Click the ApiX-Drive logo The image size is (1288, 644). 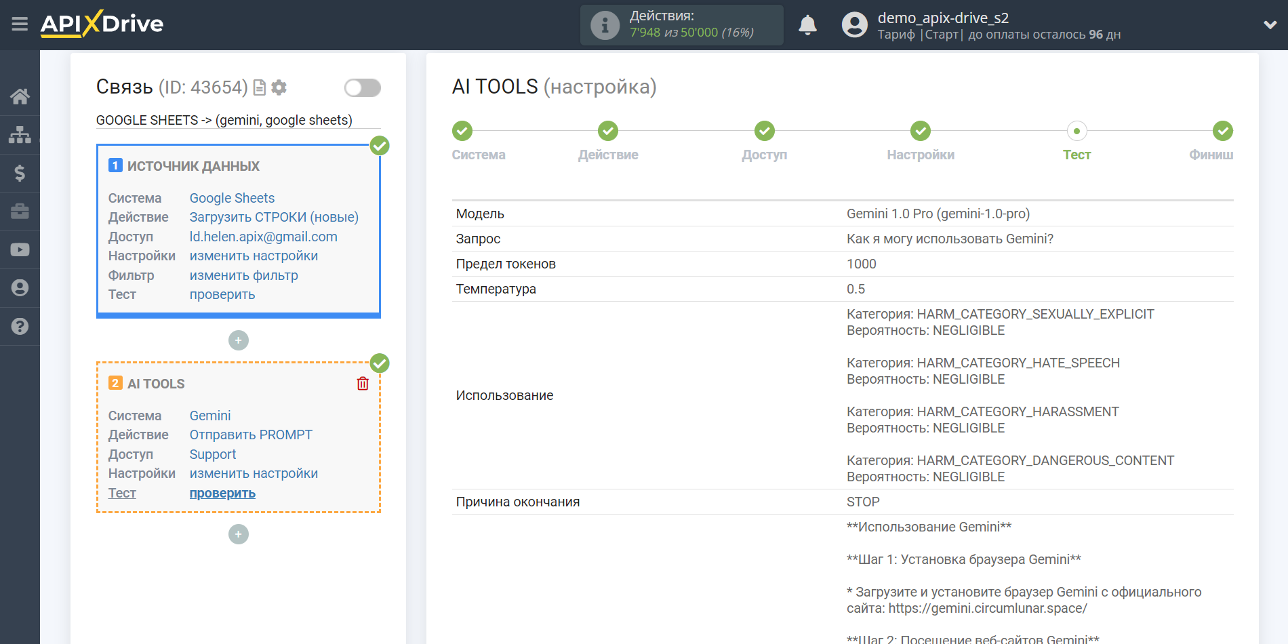pyautogui.click(x=102, y=24)
